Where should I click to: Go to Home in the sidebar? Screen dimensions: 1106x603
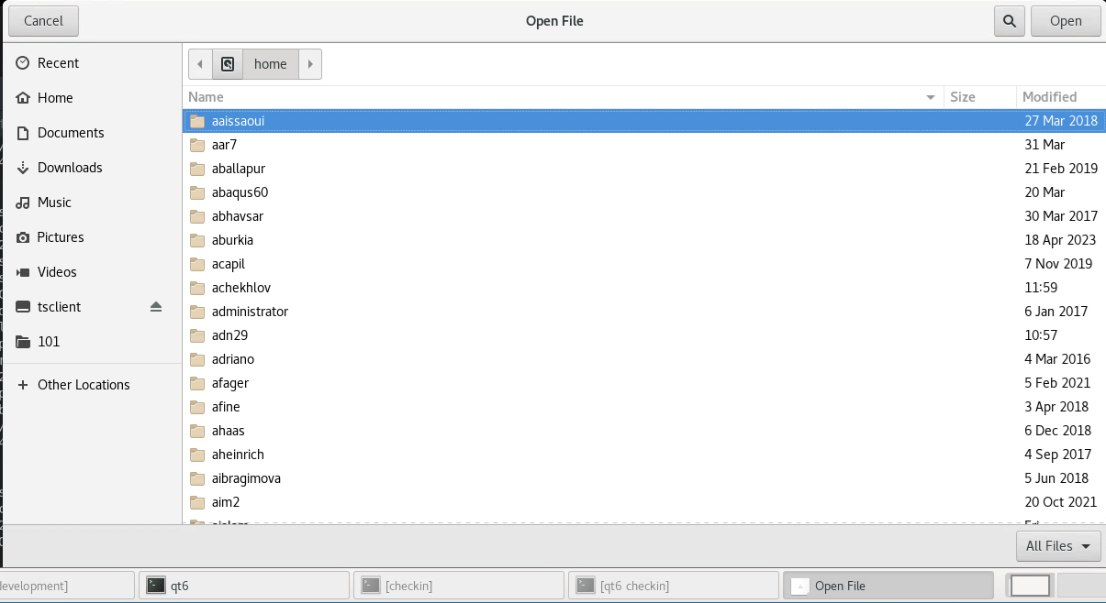(91, 98)
